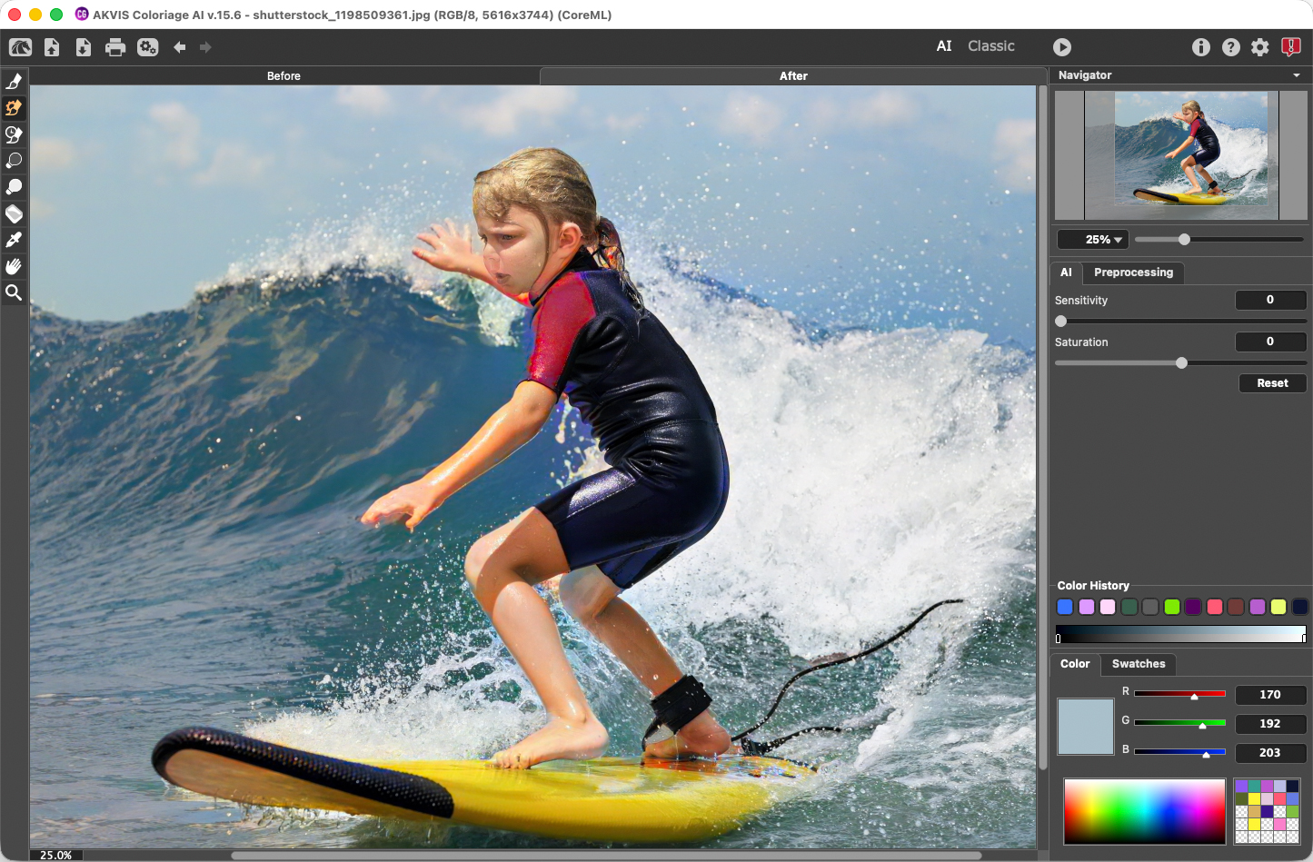The height and width of the screenshot is (862, 1313).
Task: Switch to Classic mode
Action: [991, 46]
